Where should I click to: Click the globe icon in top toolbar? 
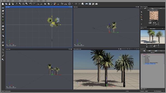point(70,4)
